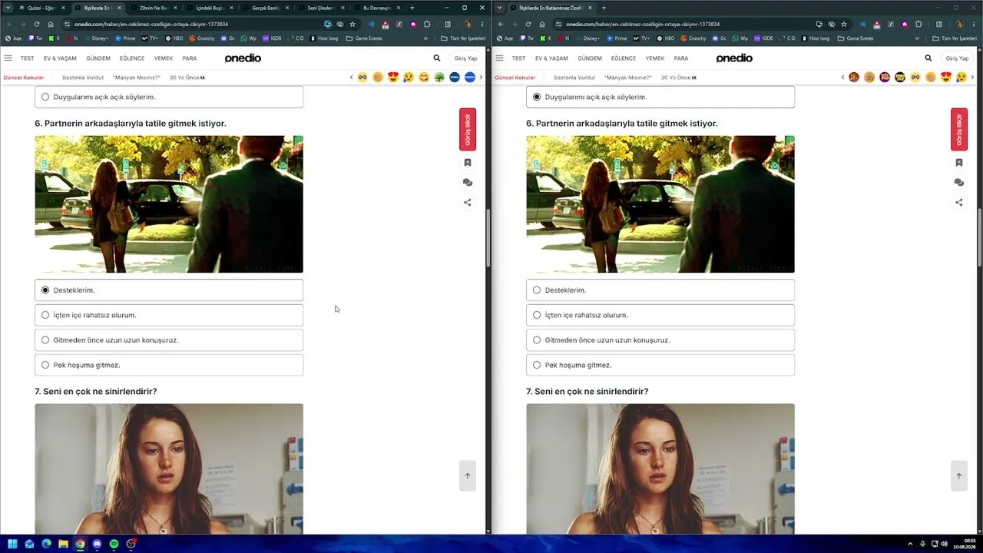Go back in the right browser window
This screenshot has height=553, width=983.
pyautogui.click(x=501, y=24)
